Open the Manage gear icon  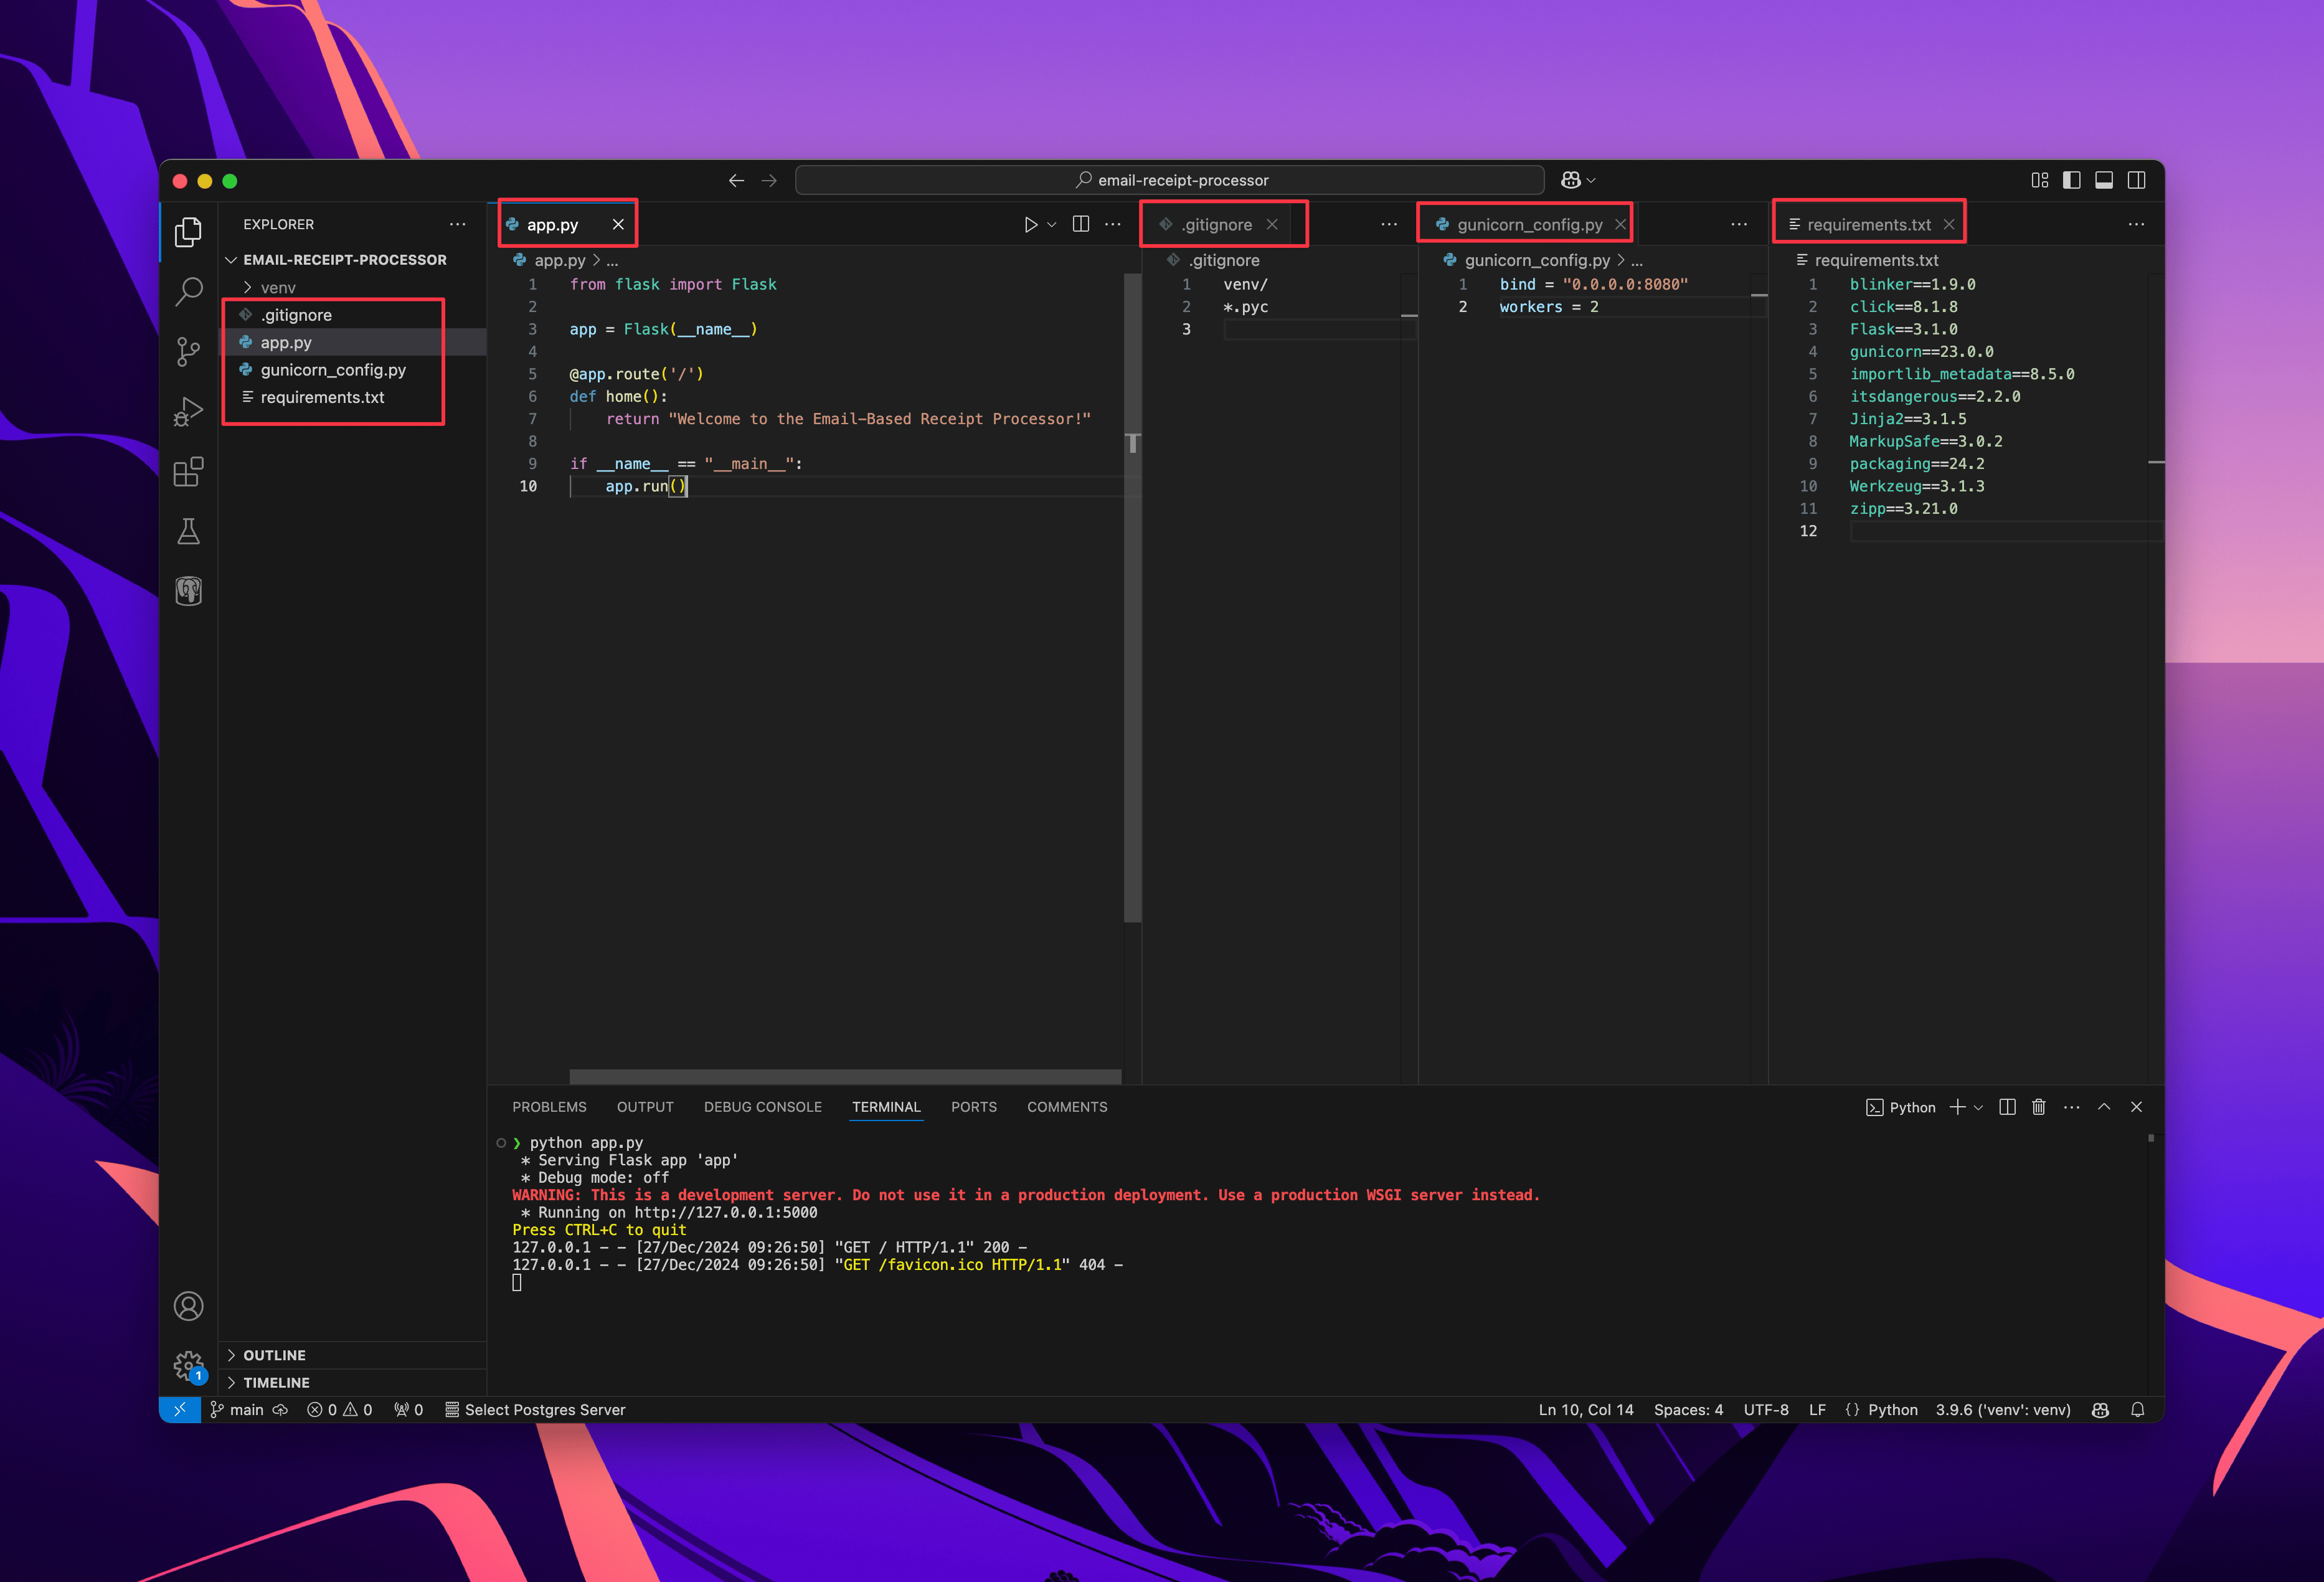(x=188, y=1365)
